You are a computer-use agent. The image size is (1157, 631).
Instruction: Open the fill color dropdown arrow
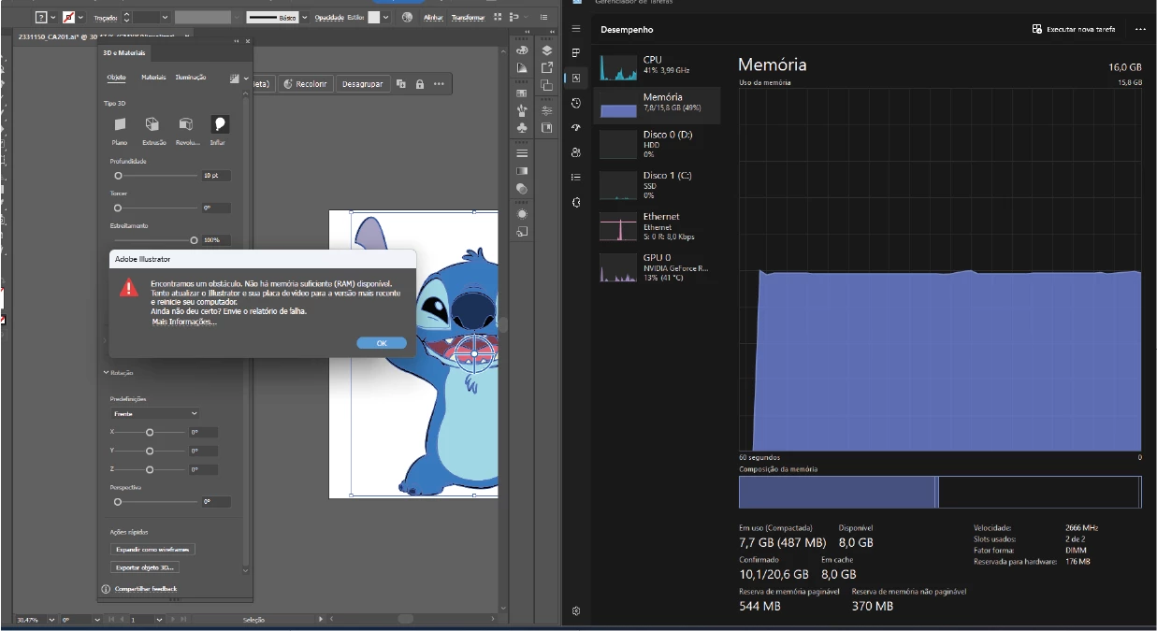[x=53, y=17]
